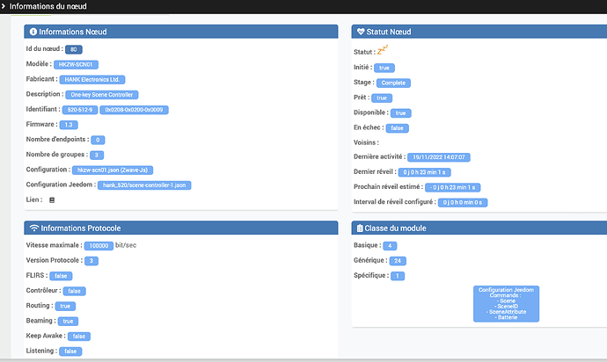Click the info icon in Informations Nœud header
607x362 pixels.
point(33,32)
